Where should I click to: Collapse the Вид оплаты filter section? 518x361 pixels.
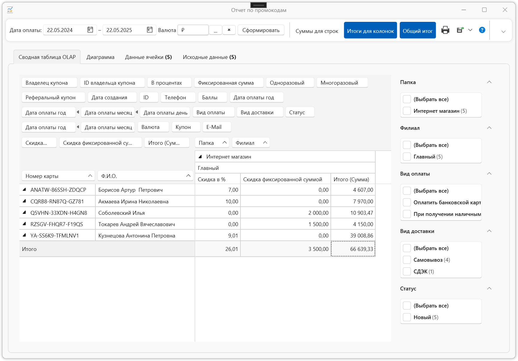point(489,173)
